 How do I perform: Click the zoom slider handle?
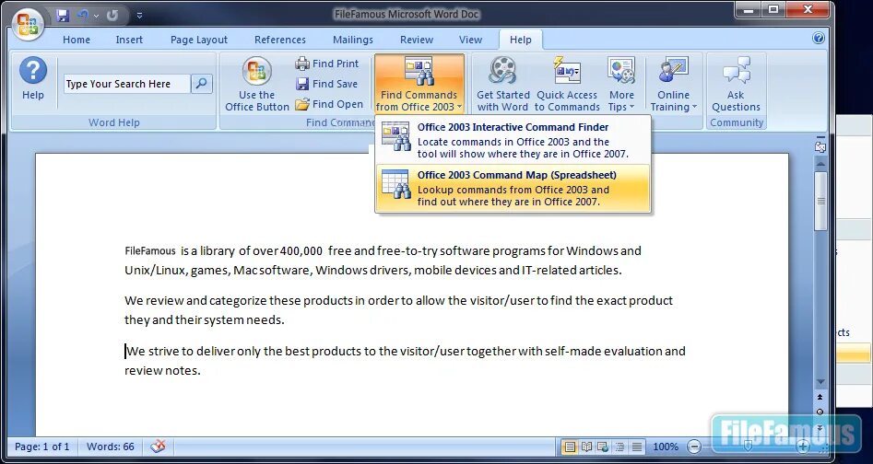click(x=749, y=447)
